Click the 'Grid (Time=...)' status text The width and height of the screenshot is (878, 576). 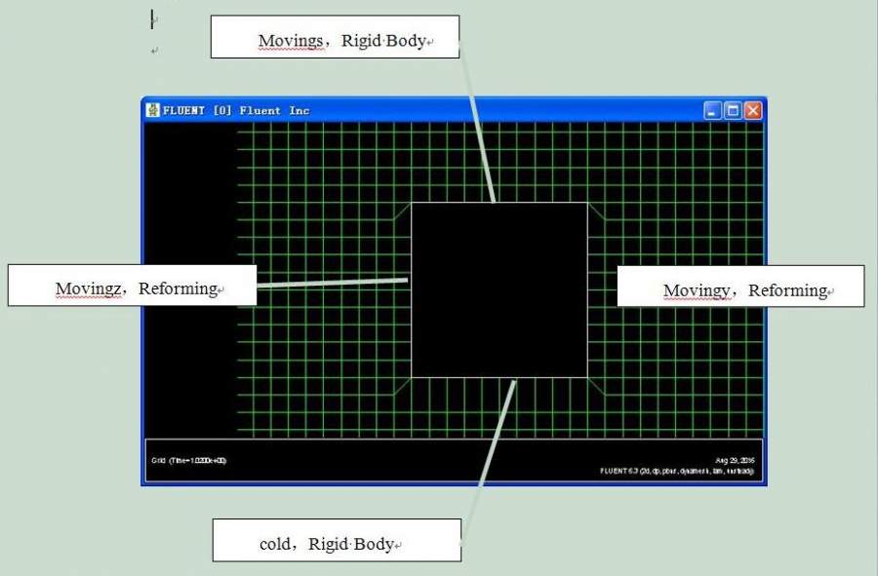click(x=188, y=460)
